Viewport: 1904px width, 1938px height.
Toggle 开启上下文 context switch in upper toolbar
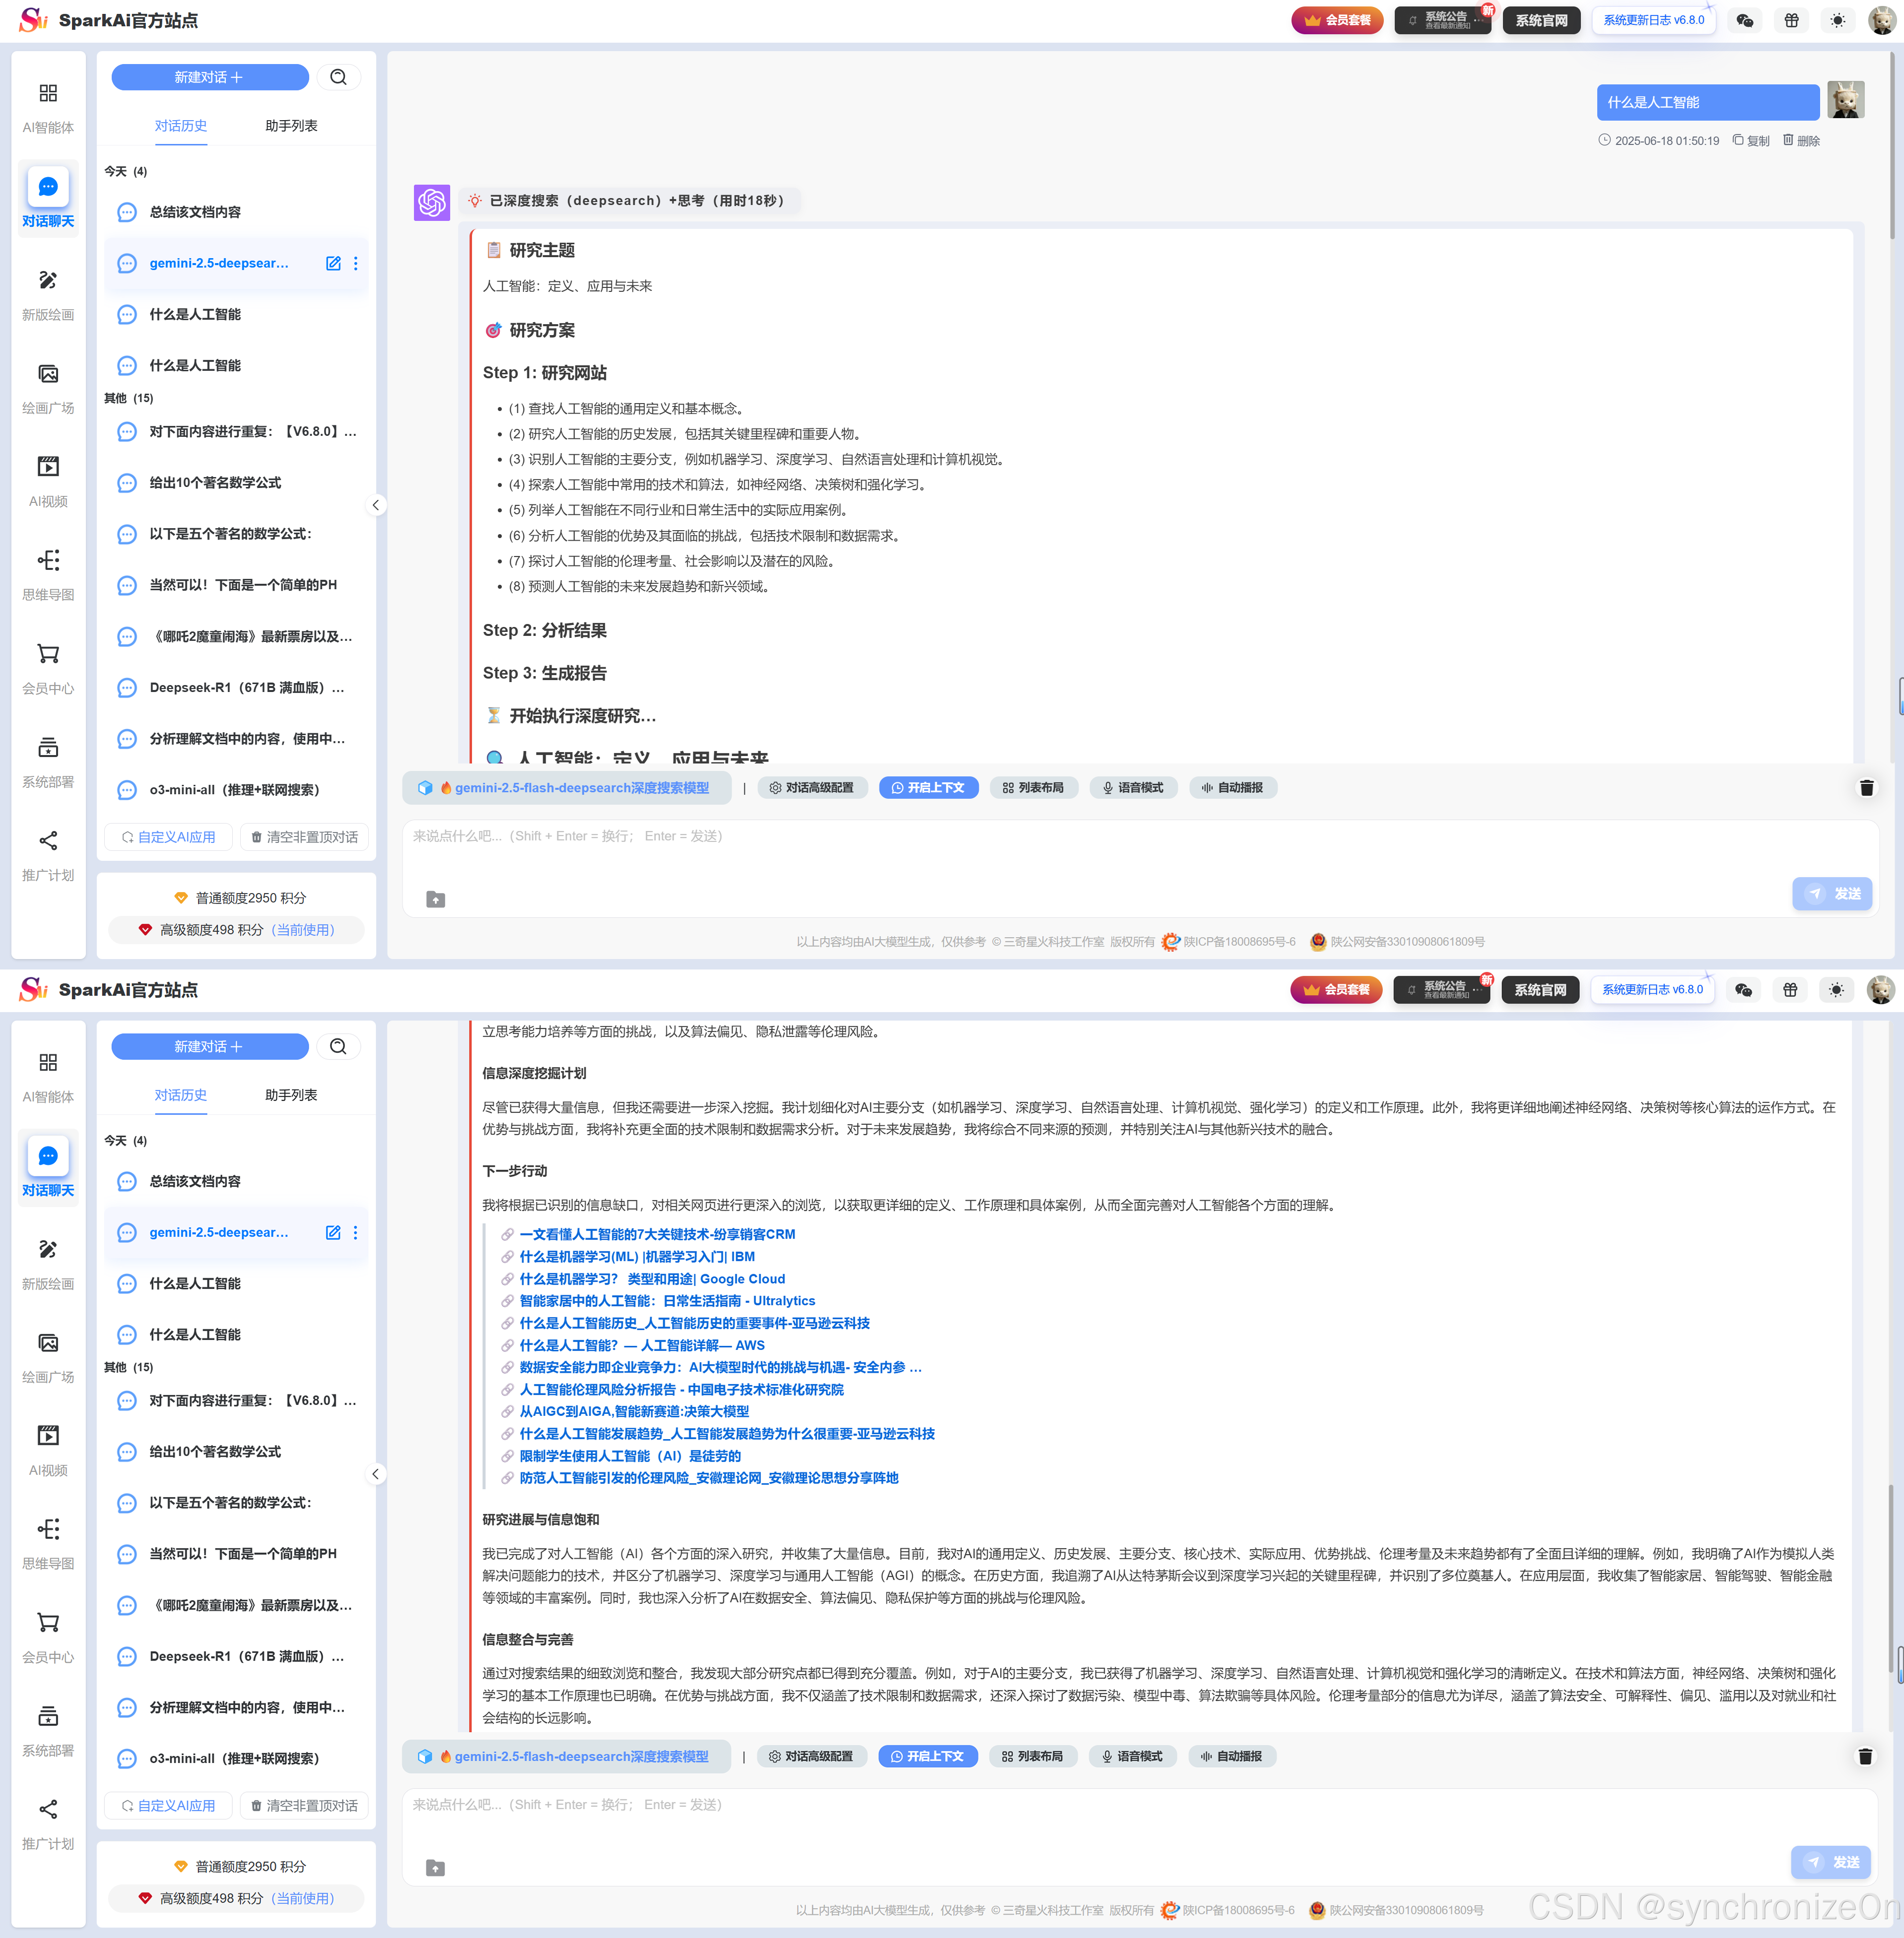(x=928, y=788)
